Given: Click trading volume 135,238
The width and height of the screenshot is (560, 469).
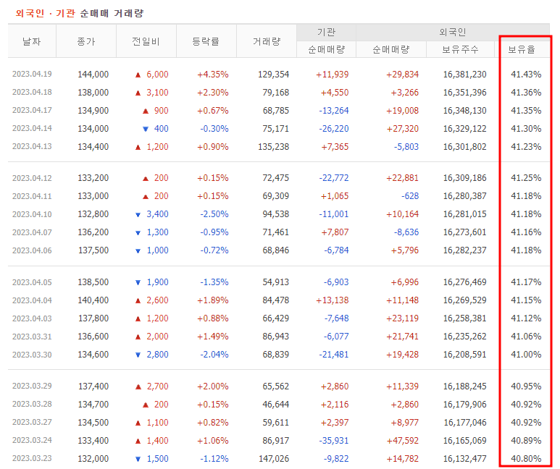Looking at the screenshot, I should [274, 147].
